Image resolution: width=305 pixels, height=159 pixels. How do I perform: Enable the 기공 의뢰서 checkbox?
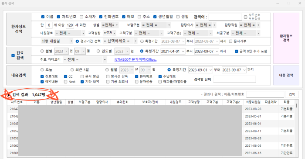click(108, 82)
